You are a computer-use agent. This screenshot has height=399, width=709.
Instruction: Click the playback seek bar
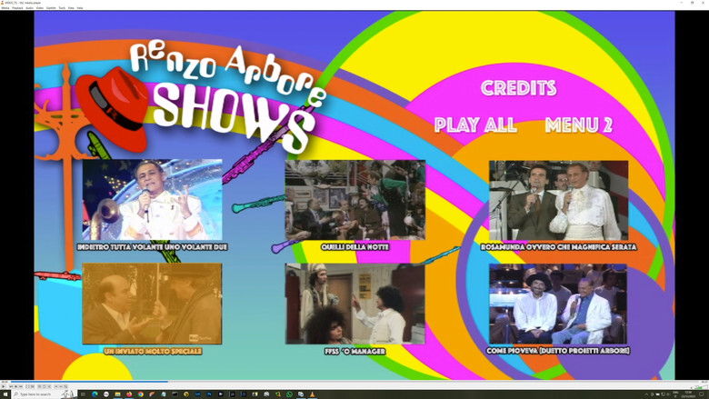pyautogui.click(x=354, y=381)
